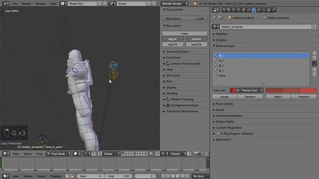The image size is (319, 179).
Task: Open the Playback menu in timeline
Action: click(56, 176)
